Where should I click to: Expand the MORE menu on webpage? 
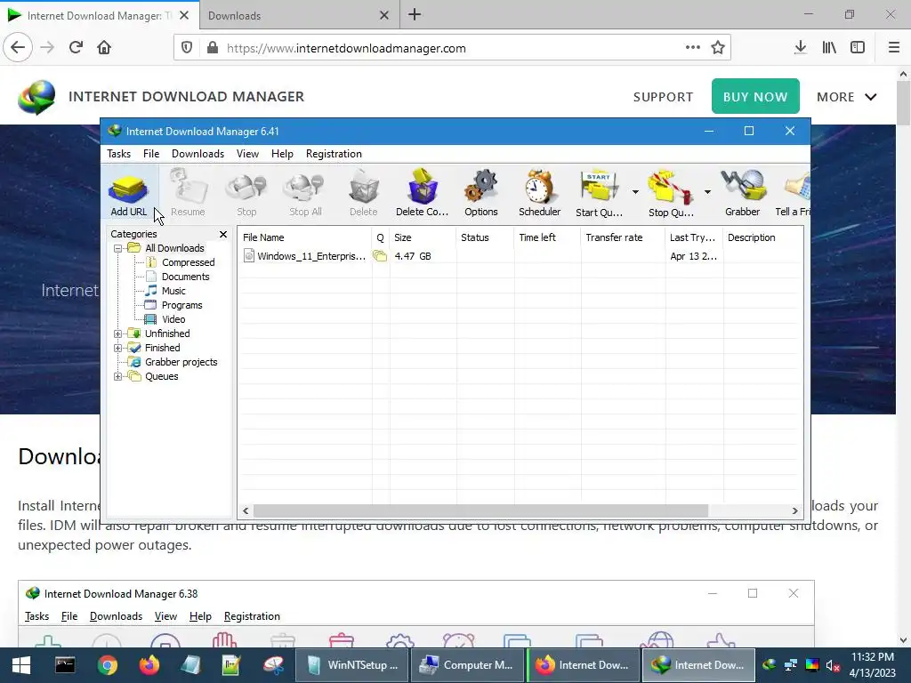pyautogui.click(x=847, y=97)
